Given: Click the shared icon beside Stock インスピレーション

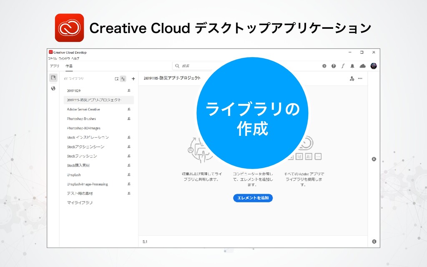Looking at the screenshot, I should point(129,137).
